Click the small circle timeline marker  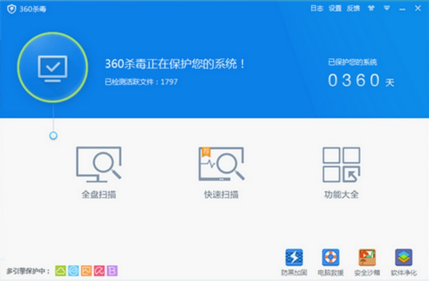[x=53, y=135]
